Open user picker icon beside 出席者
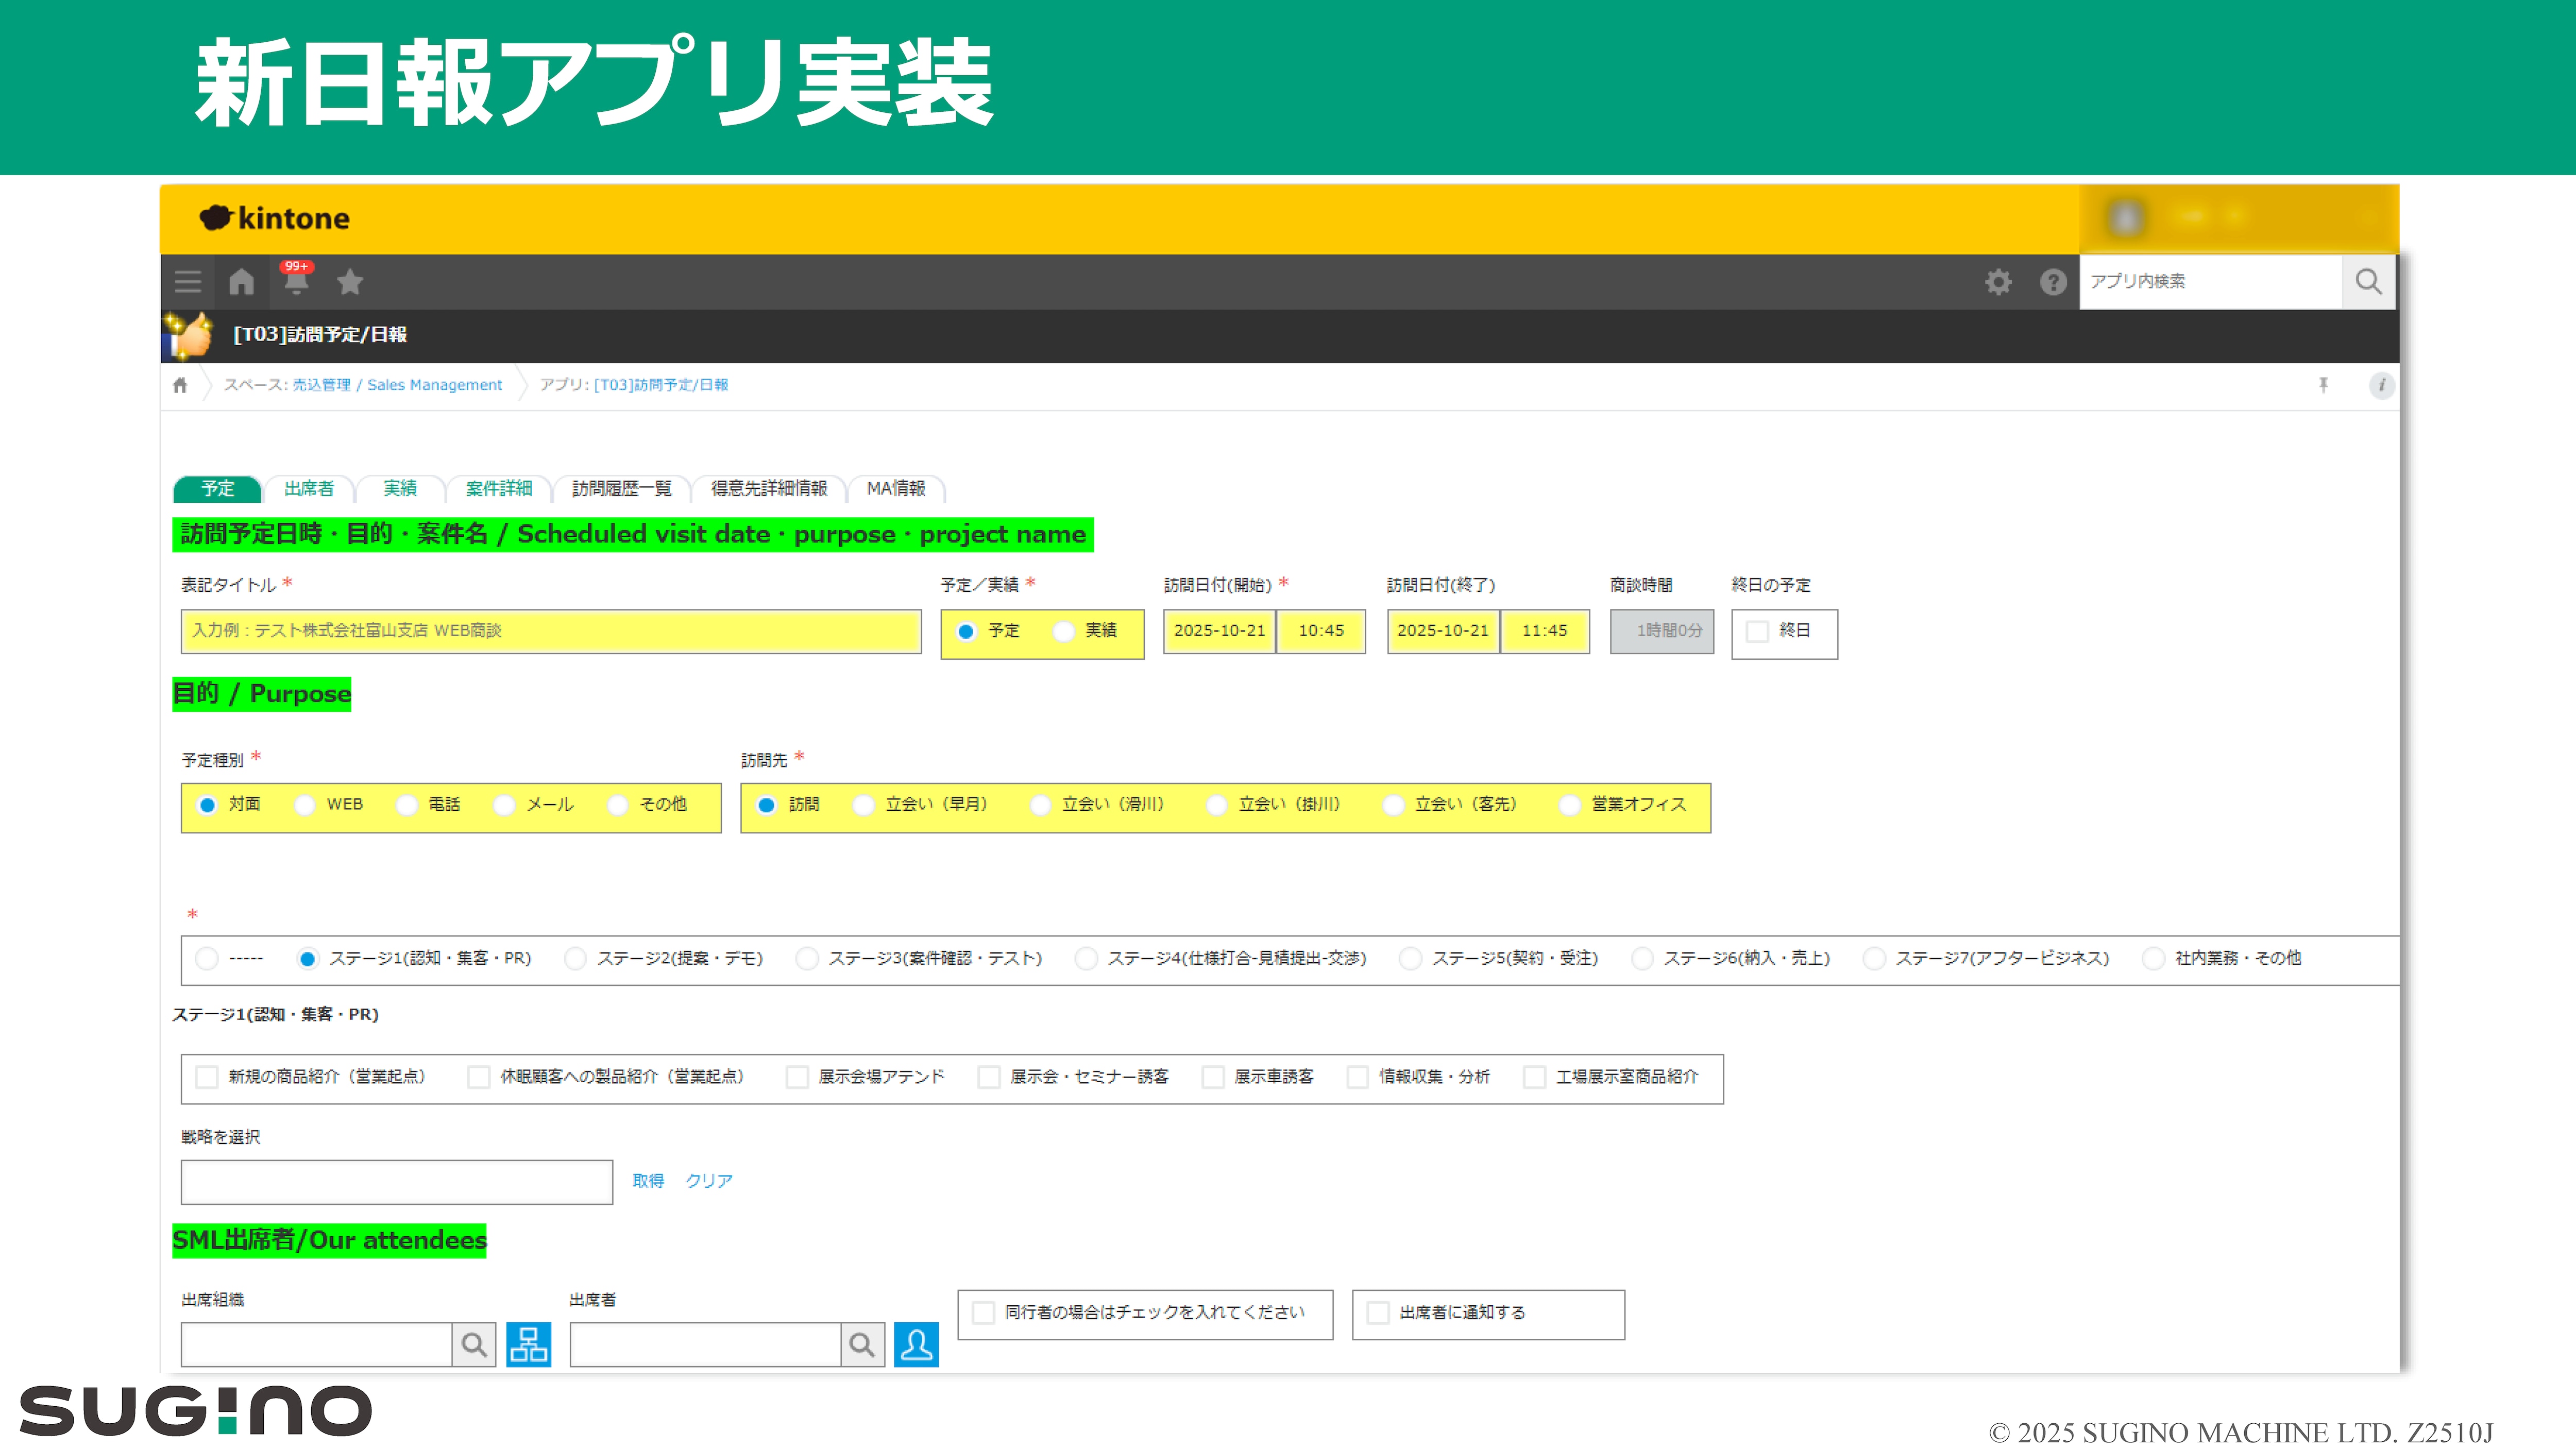 (x=916, y=1345)
